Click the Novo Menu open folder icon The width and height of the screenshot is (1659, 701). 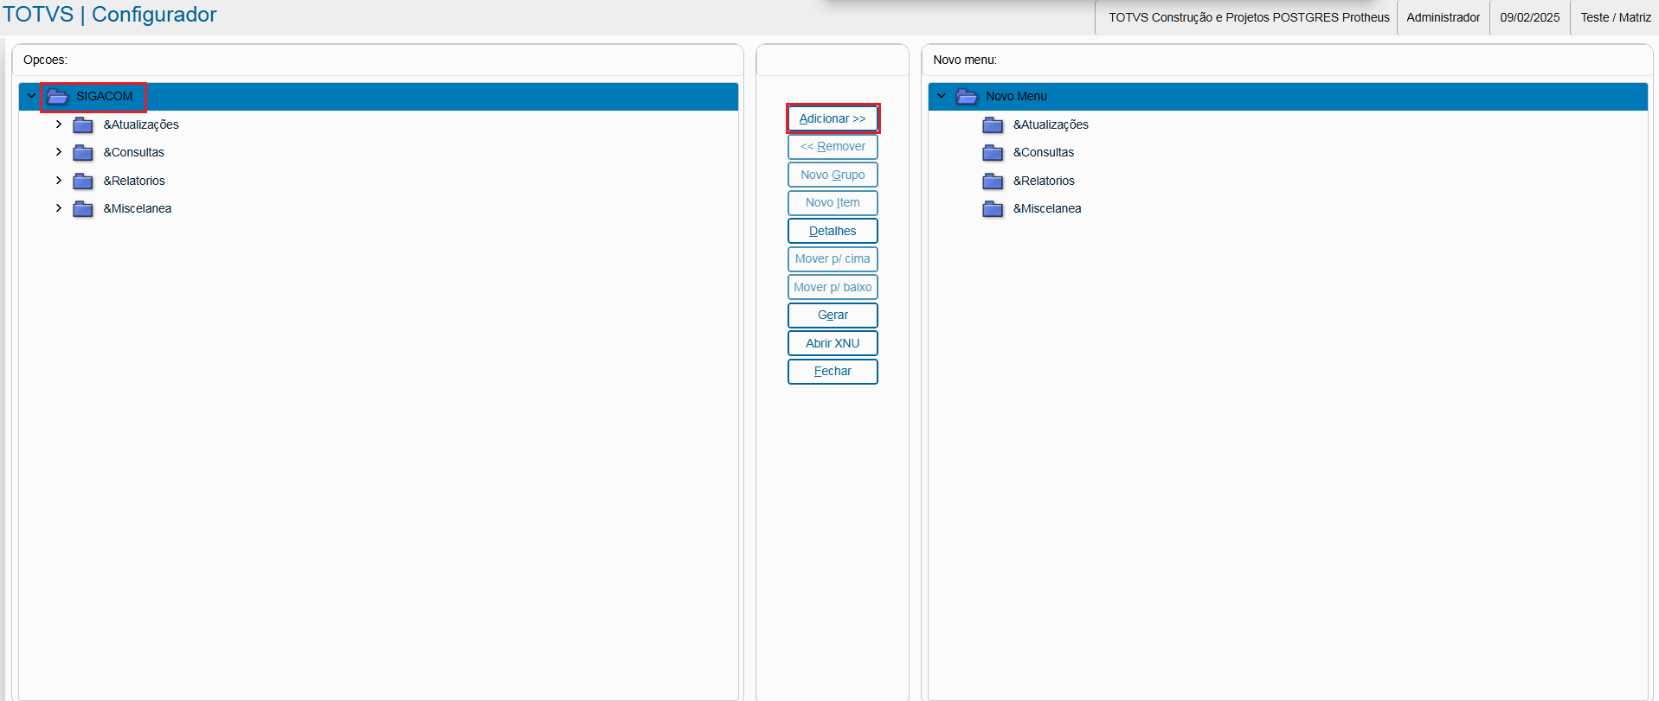(967, 96)
